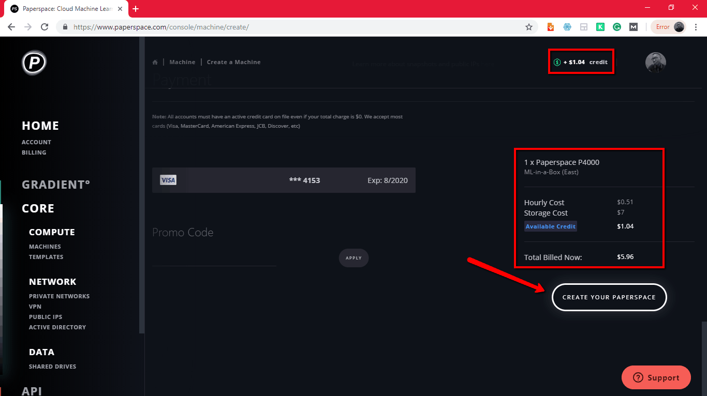Click the Storage Cost label
707x396 pixels.
[546, 213]
